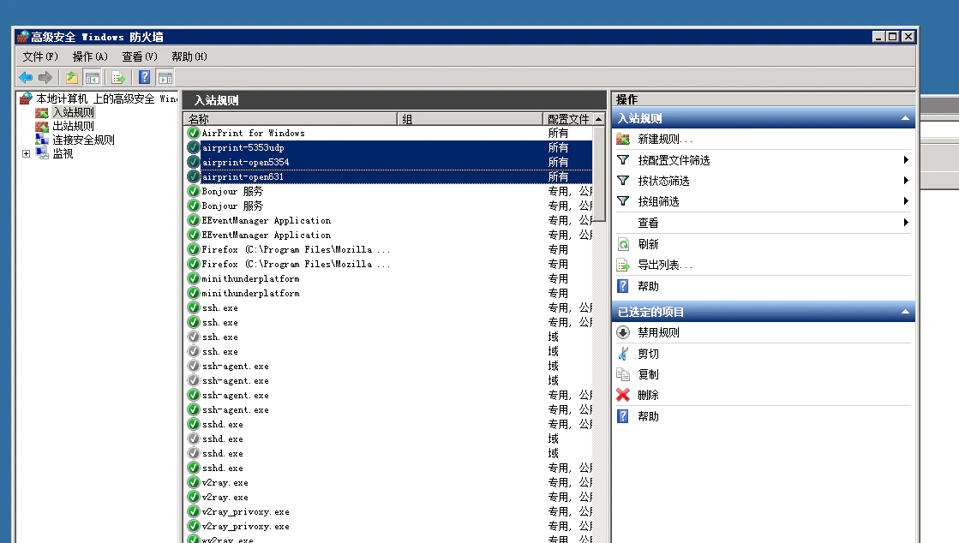Click the rule list vertical scrollbar thumb

(x=599, y=171)
